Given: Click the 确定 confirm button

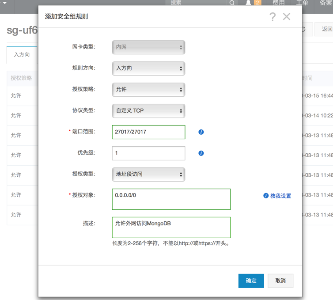Looking at the screenshot, I should [x=251, y=281].
